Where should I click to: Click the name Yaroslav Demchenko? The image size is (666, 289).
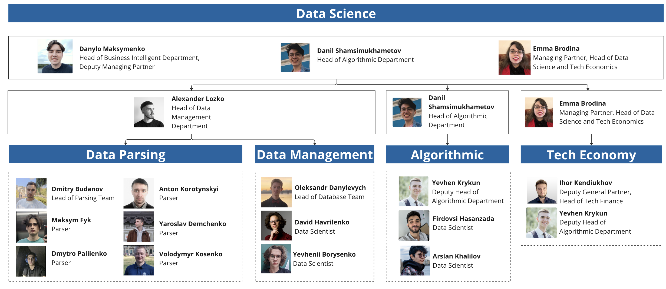click(x=192, y=224)
